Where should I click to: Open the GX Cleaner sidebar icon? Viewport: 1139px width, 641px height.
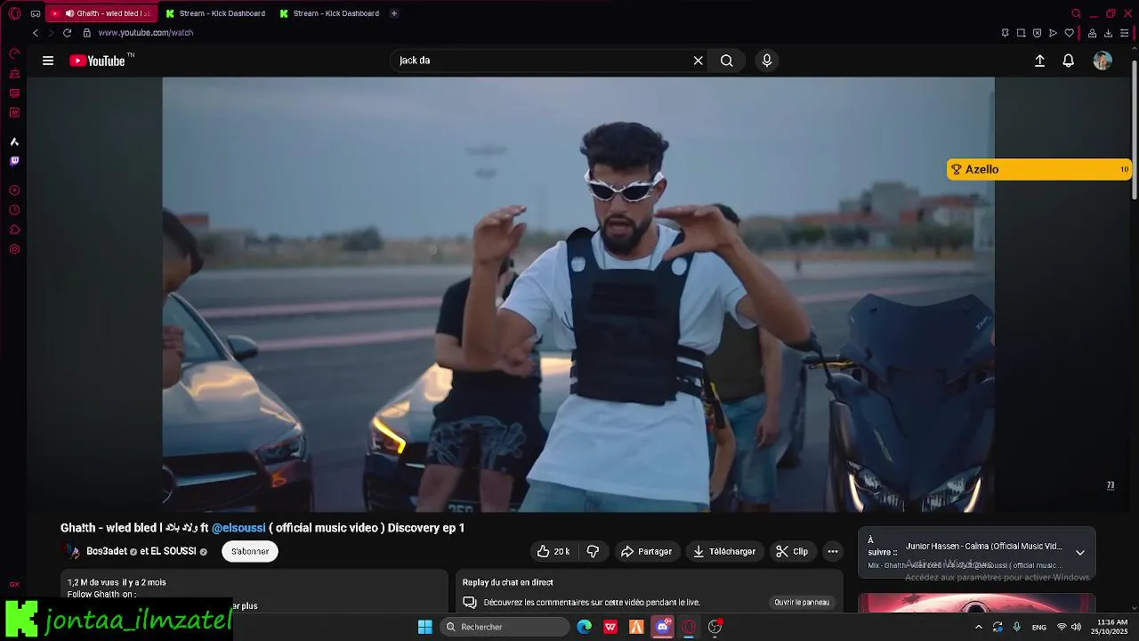tap(14, 73)
